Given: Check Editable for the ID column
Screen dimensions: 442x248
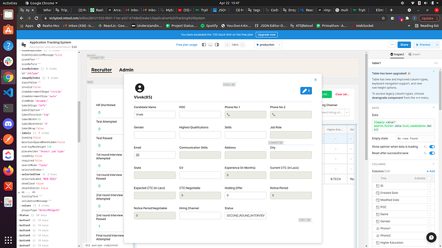Looking at the screenshot, I should point(429,185).
